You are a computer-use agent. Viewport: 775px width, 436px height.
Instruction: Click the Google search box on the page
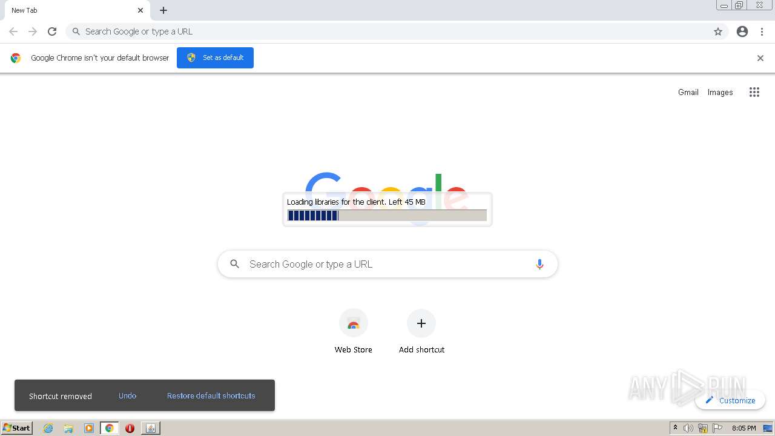point(387,264)
